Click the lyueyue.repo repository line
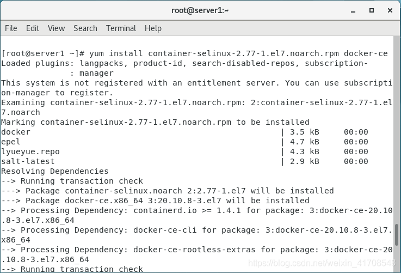This screenshot has height=273, width=401. [x=184, y=151]
